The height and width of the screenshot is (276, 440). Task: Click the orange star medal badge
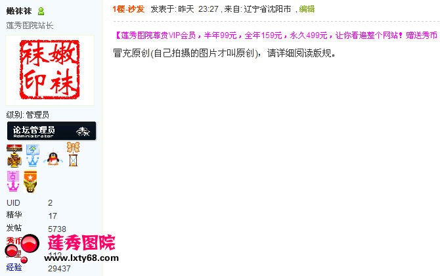(30, 181)
